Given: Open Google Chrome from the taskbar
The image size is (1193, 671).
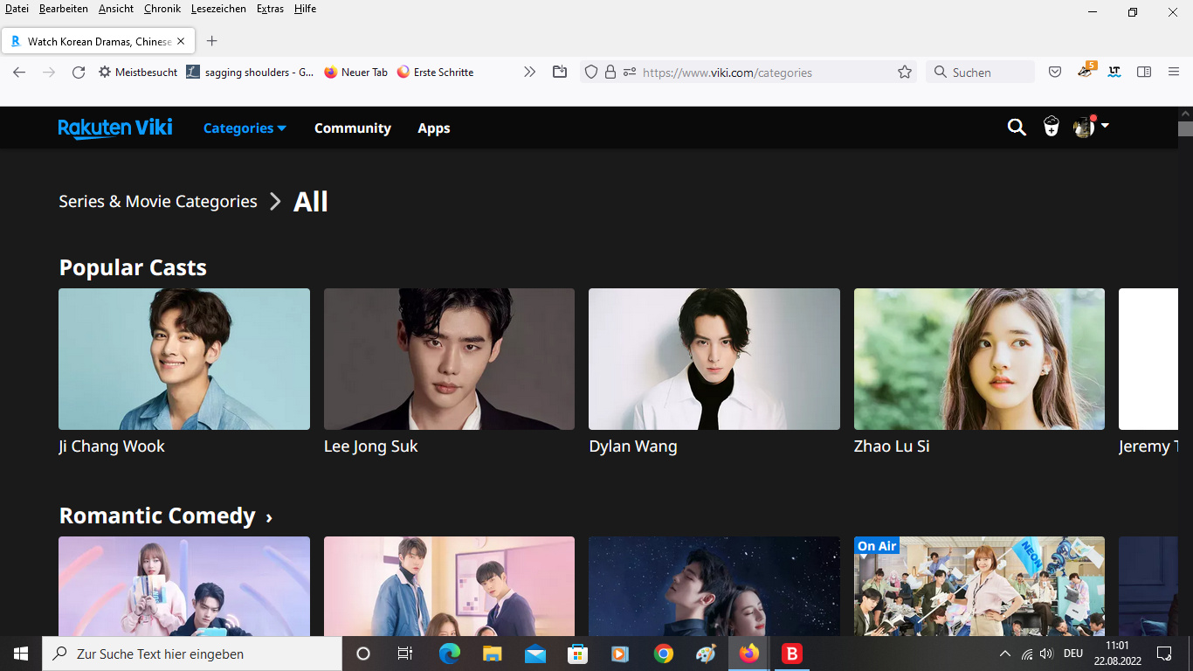Looking at the screenshot, I should click(664, 654).
